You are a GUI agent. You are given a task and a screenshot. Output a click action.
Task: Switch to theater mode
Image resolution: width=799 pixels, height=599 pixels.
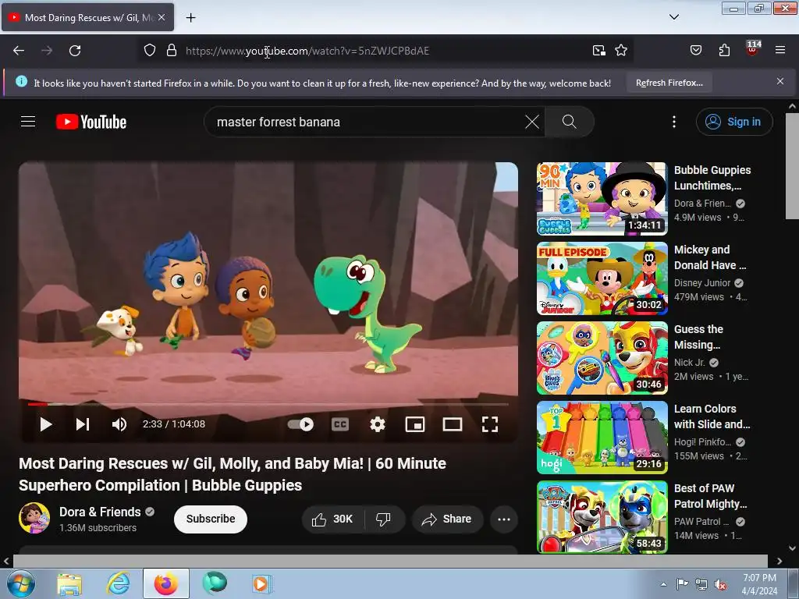pyautogui.click(x=453, y=424)
